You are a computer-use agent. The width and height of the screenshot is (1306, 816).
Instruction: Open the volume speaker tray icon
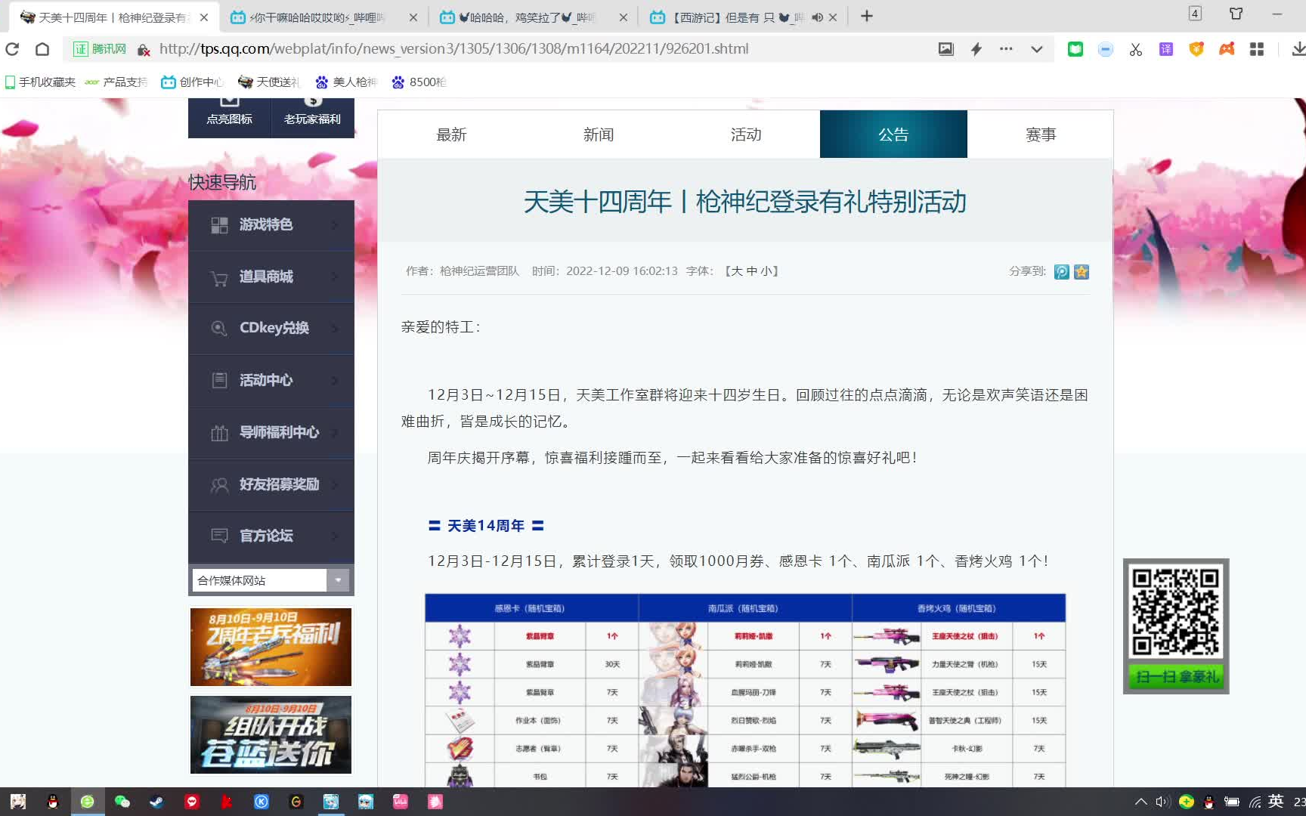pyautogui.click(x=1162, y=802)
